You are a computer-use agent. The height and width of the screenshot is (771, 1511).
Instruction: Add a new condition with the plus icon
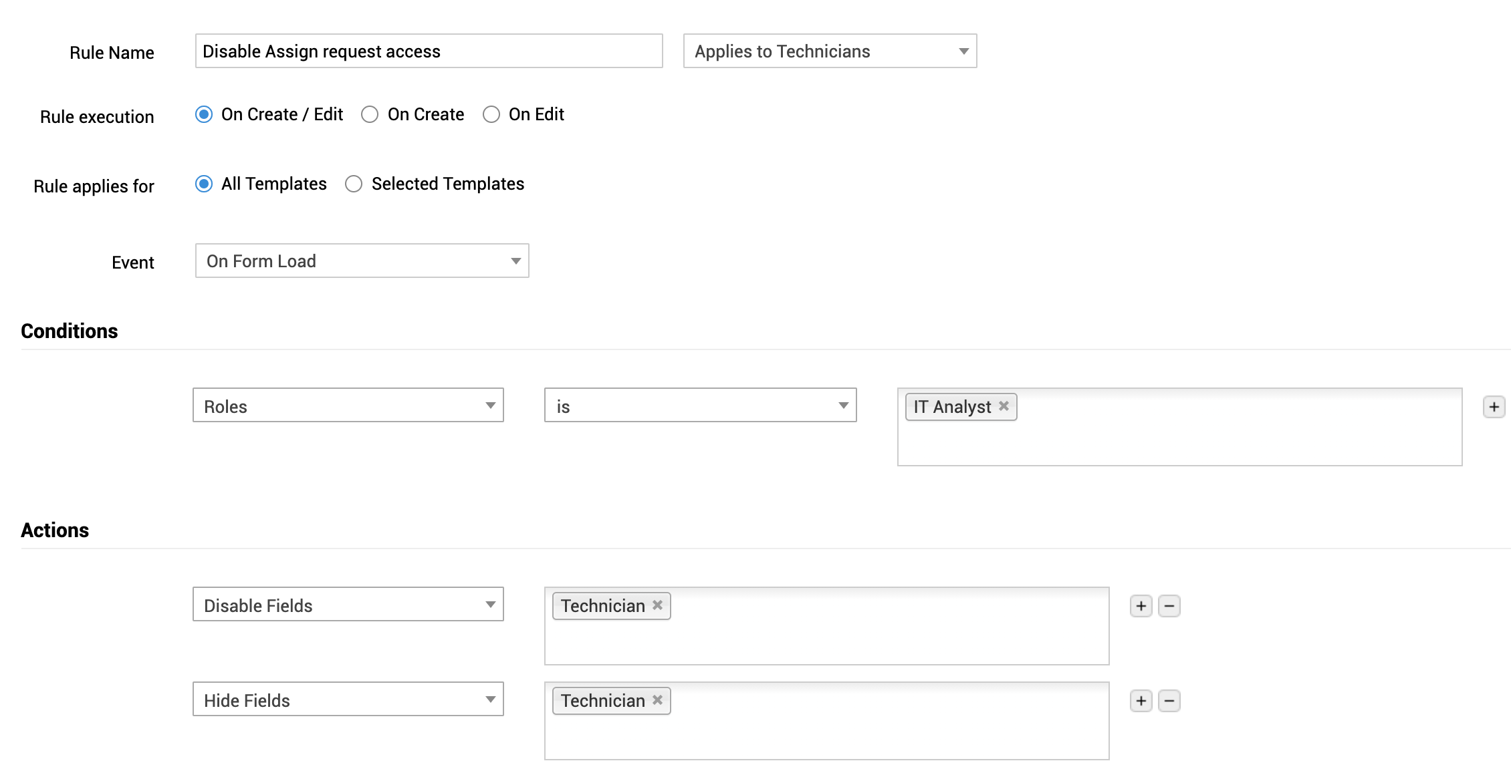coord(1494,407)
